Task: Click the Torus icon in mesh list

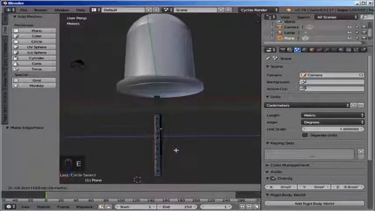Action: [16, 69]
